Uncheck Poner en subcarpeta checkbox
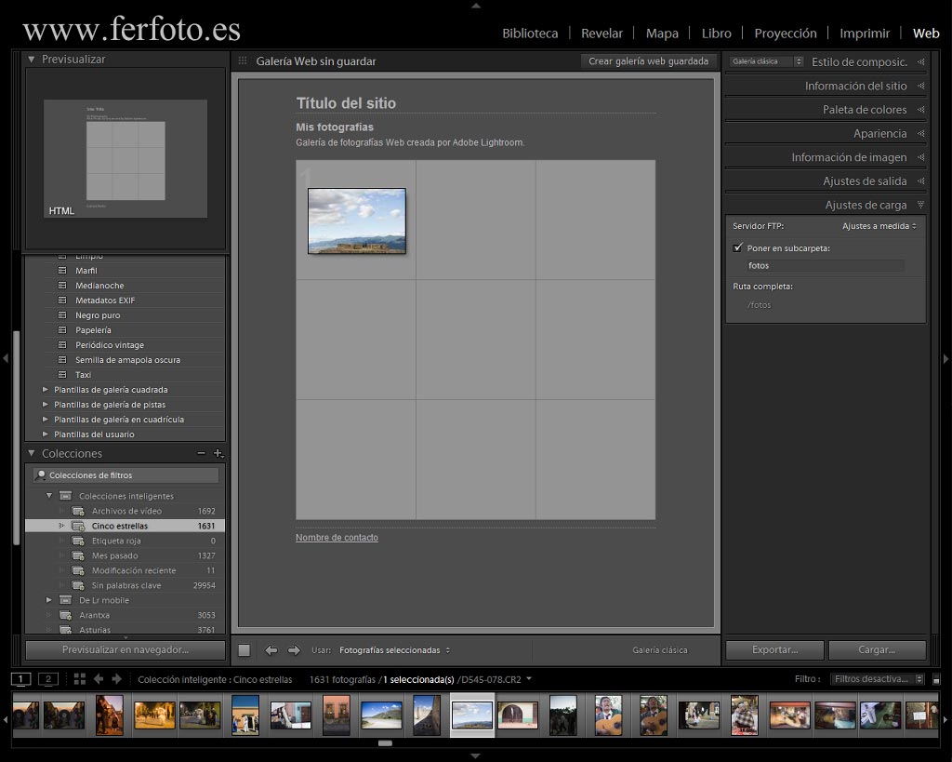 coord(737,247)
